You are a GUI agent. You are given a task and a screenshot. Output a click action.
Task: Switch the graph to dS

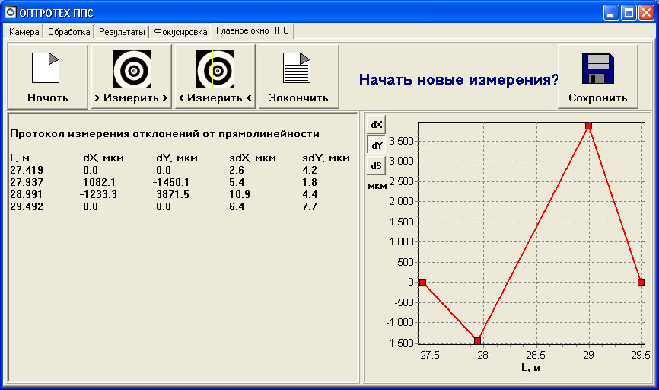[376, 166]
